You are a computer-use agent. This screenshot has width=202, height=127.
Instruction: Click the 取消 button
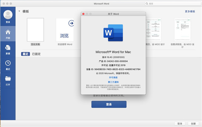click(180, 124)
